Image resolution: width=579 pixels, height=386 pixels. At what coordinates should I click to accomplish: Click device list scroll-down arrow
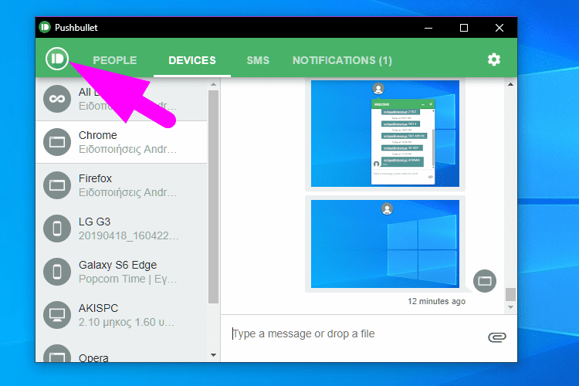(x=213, y=355)
